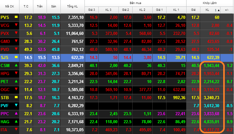Select the Khớp Lệnh header group
Image resolution: width=234 pixels, height=134 pixels.
210,3
